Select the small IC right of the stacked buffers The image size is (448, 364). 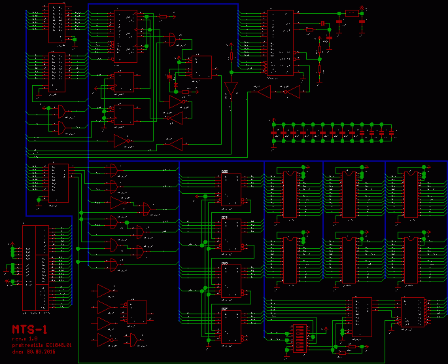coord(137,312)
